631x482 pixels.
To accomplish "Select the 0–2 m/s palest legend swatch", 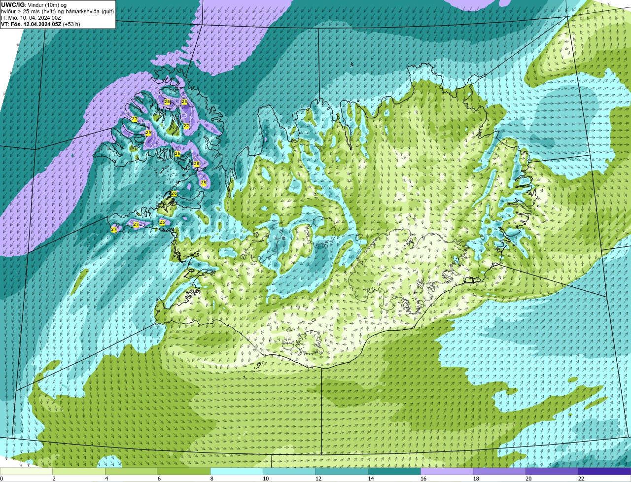I will click(26, 471).
